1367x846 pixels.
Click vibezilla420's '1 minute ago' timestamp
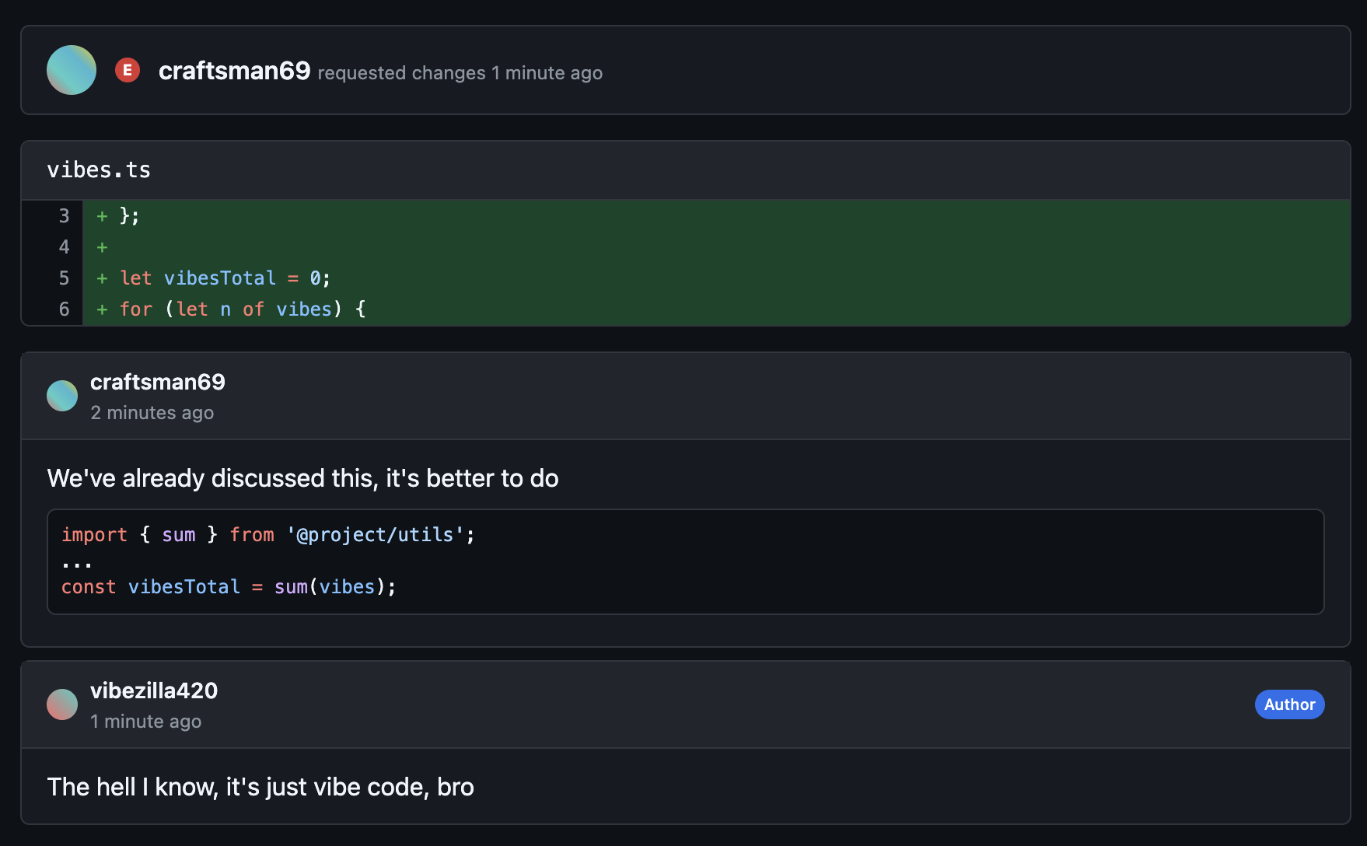(x=146, y=722)
